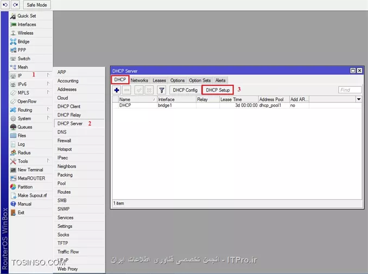Open the Manual help icon
368x274 pixels.
pos(14,204)
